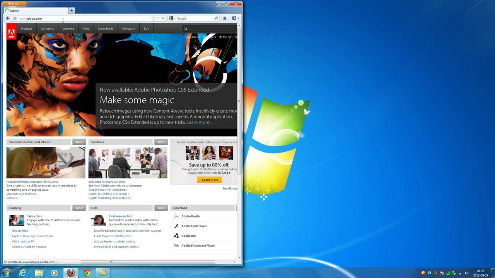
Task: Open Flash Player installation help link
Action: (x=113, y=236)
